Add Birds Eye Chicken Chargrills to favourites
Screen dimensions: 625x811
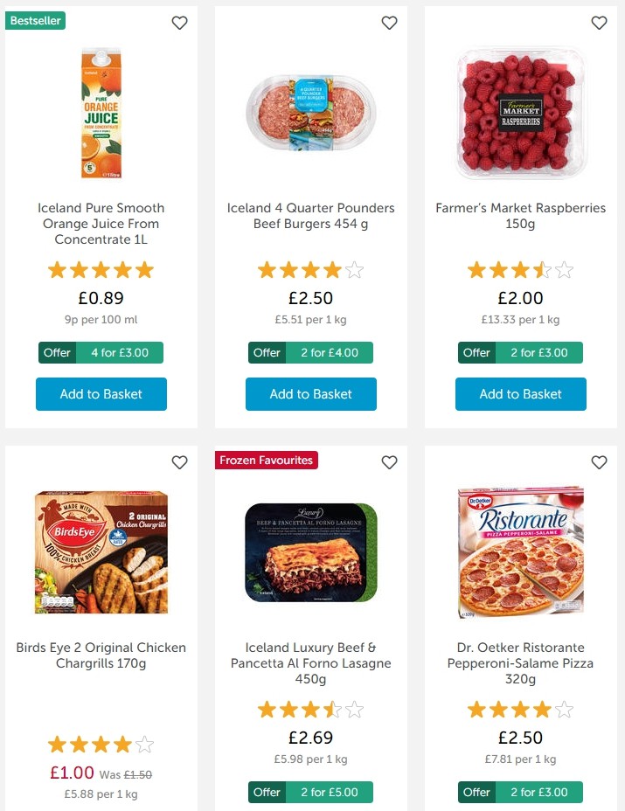(179, 462)
